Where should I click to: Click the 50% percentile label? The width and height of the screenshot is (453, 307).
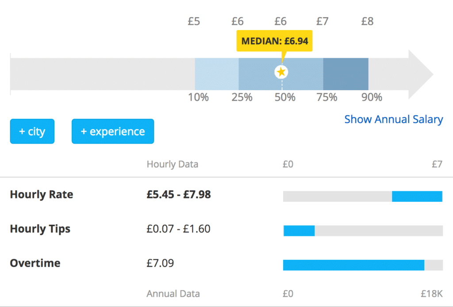[x=284, y=97]
